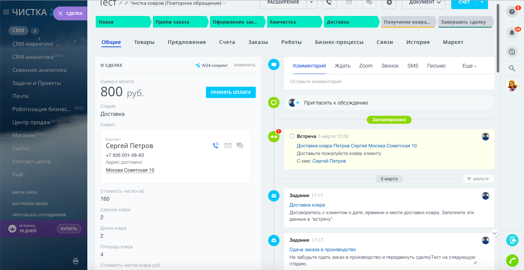
Task: Click the green discussion bubble timeline icon
Action: point(274,102)
